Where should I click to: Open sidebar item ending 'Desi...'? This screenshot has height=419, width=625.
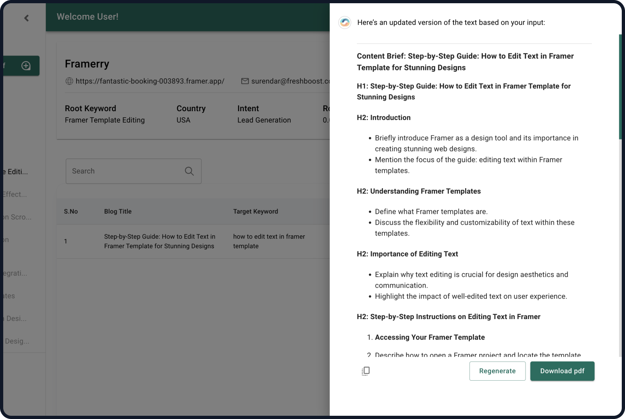14,318
